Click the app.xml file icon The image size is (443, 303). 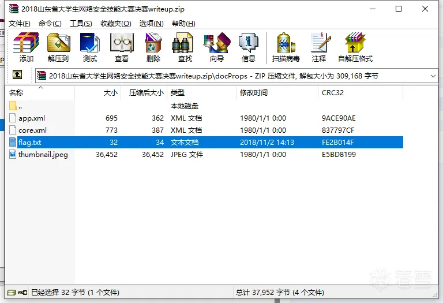(13, 118)
